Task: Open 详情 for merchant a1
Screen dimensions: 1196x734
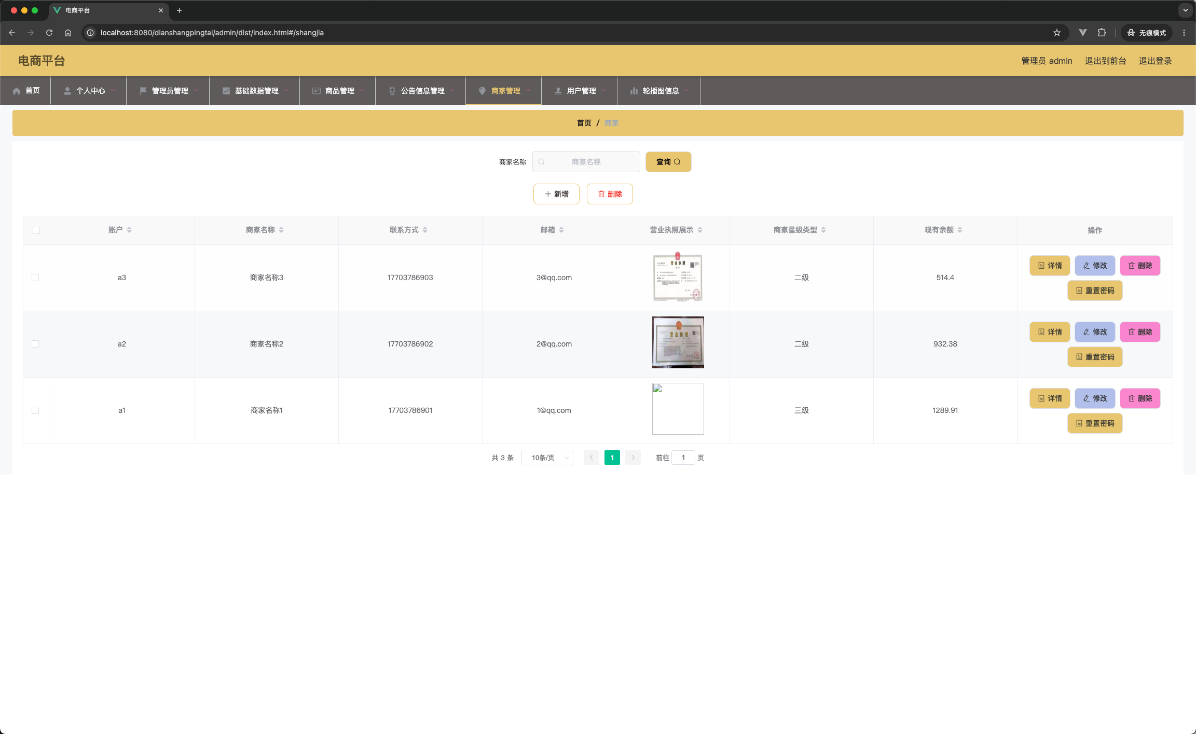Action: (1050, 398)
